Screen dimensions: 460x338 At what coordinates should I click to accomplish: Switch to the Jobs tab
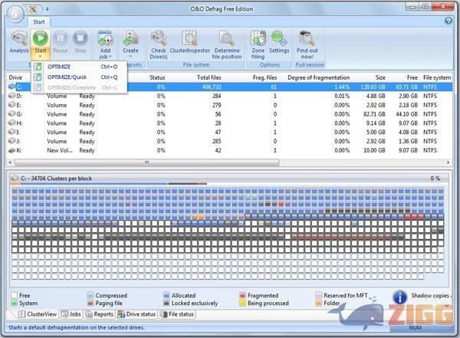(71, 314)
